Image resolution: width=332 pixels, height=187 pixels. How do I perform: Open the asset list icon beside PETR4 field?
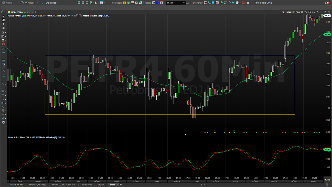click(187, 3)
